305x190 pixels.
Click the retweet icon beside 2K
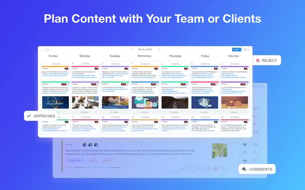[245, 153]
